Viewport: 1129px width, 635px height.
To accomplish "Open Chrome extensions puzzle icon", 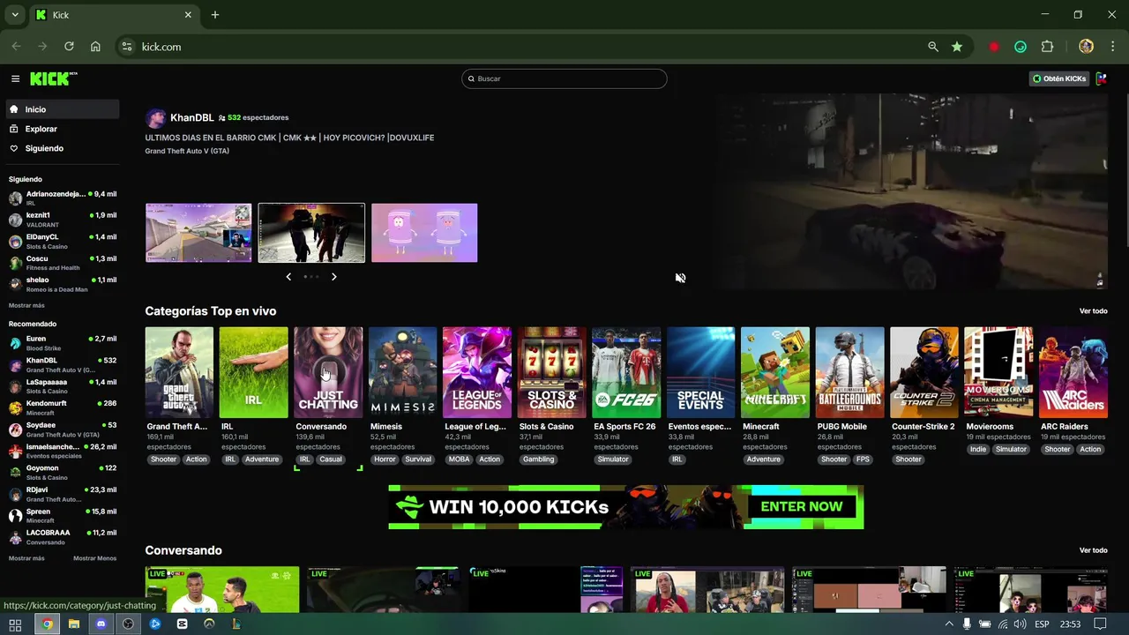I will [x=1048, y=47].
